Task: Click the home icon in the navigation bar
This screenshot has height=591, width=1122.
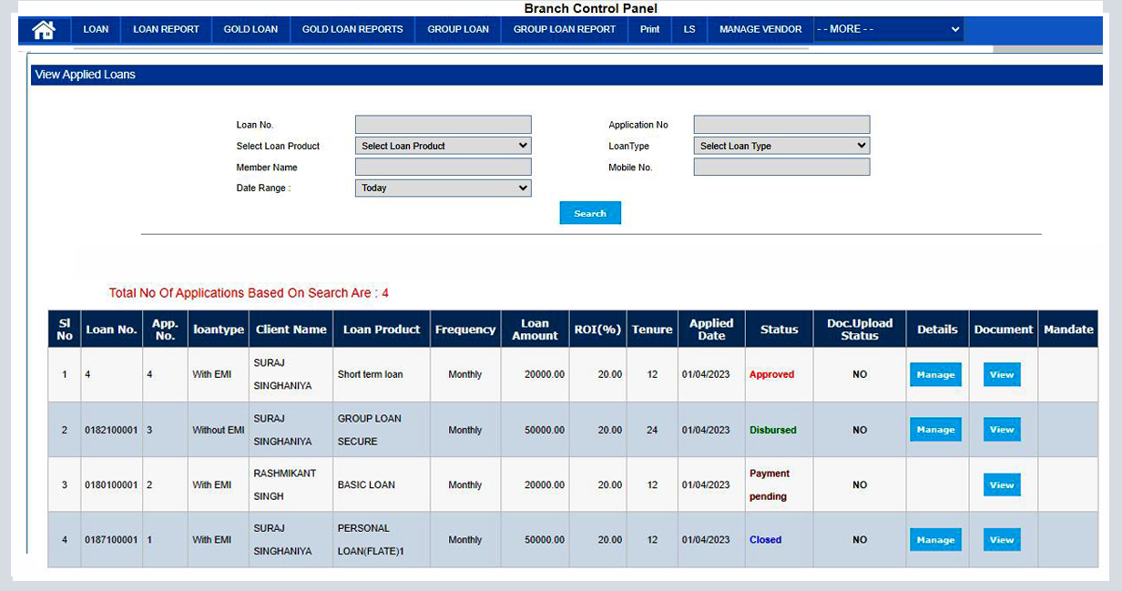Action: click(x=43, y=29)
